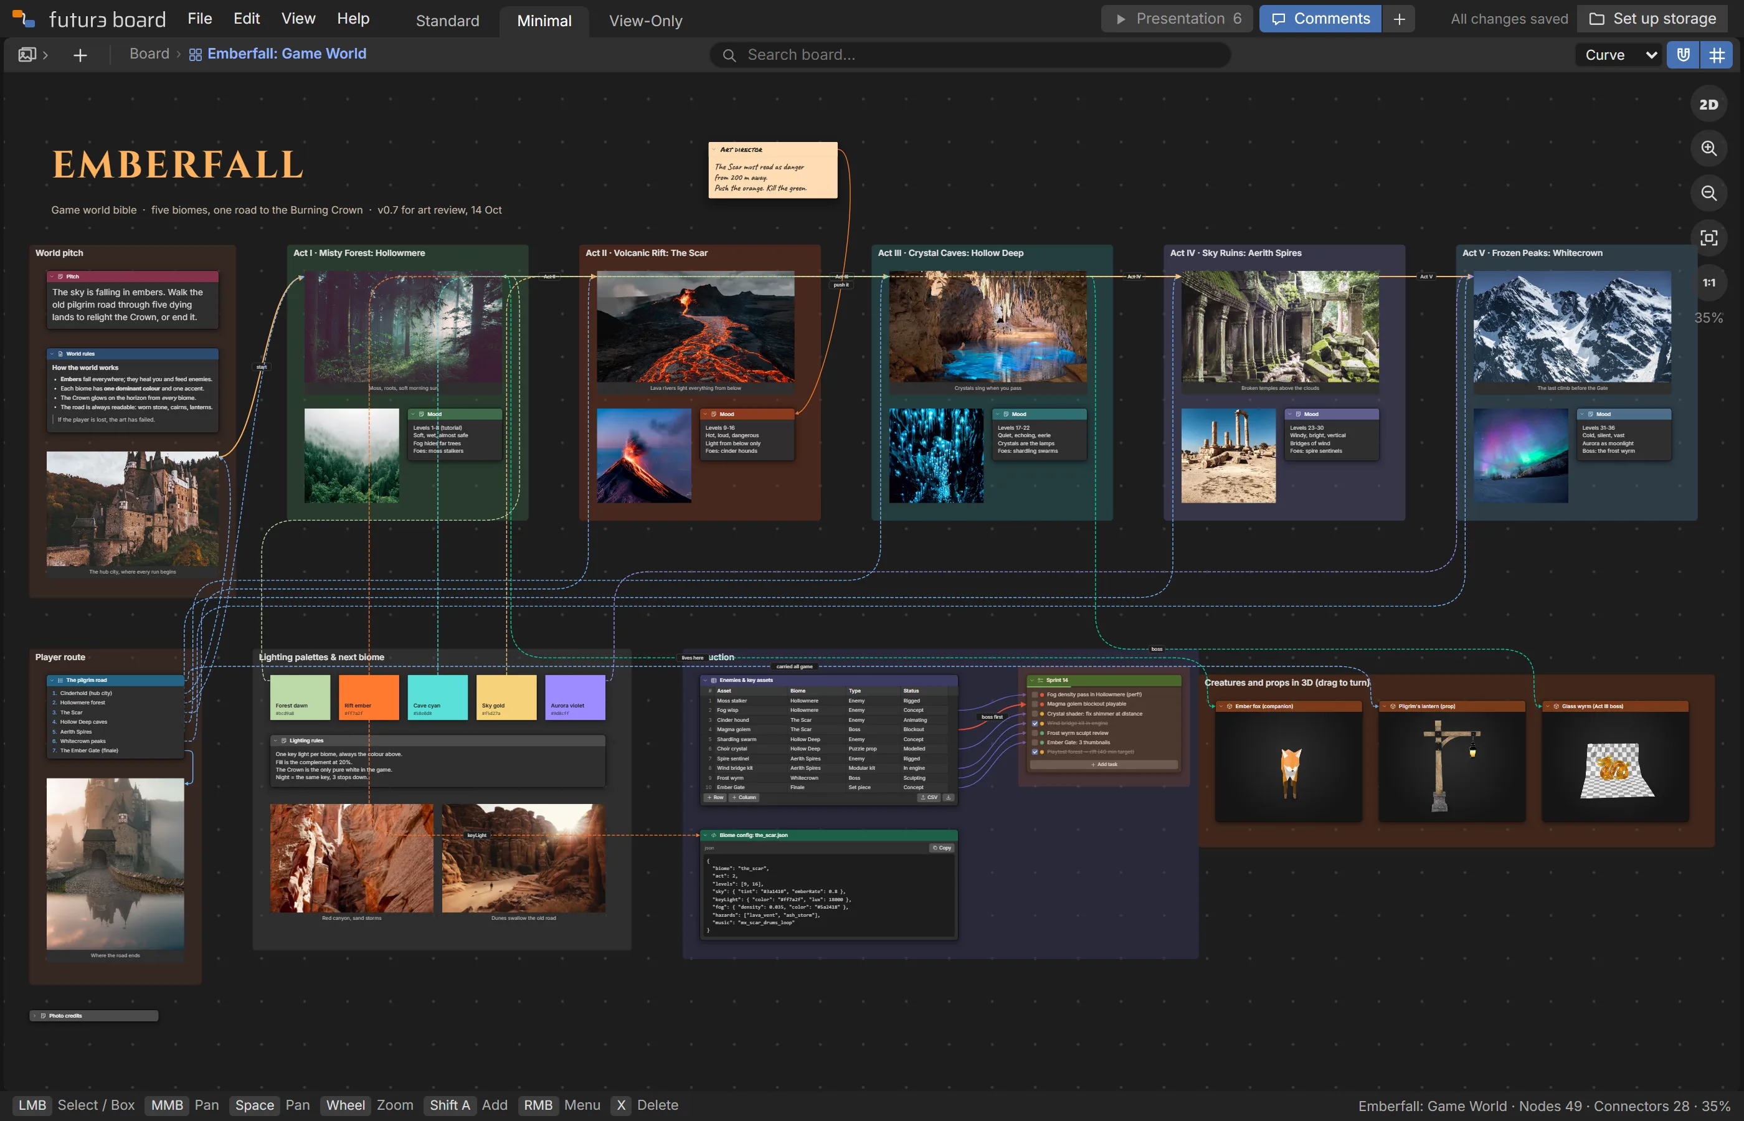Check 'Frost wyrm sculpt review' task
This screenshot has width=1744, height=1121.
(x=1035, y=733)
